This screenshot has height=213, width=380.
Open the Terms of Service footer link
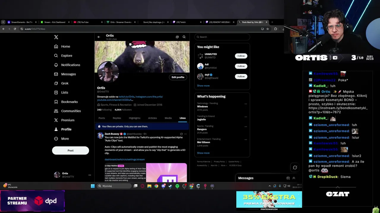pos(204,162)
